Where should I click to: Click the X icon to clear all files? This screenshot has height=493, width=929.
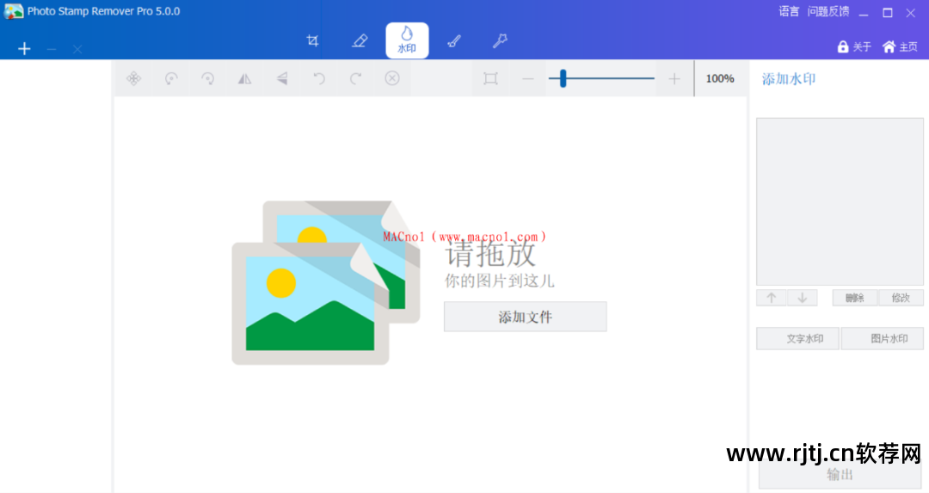pyautogui.click(x=77, y=49)
